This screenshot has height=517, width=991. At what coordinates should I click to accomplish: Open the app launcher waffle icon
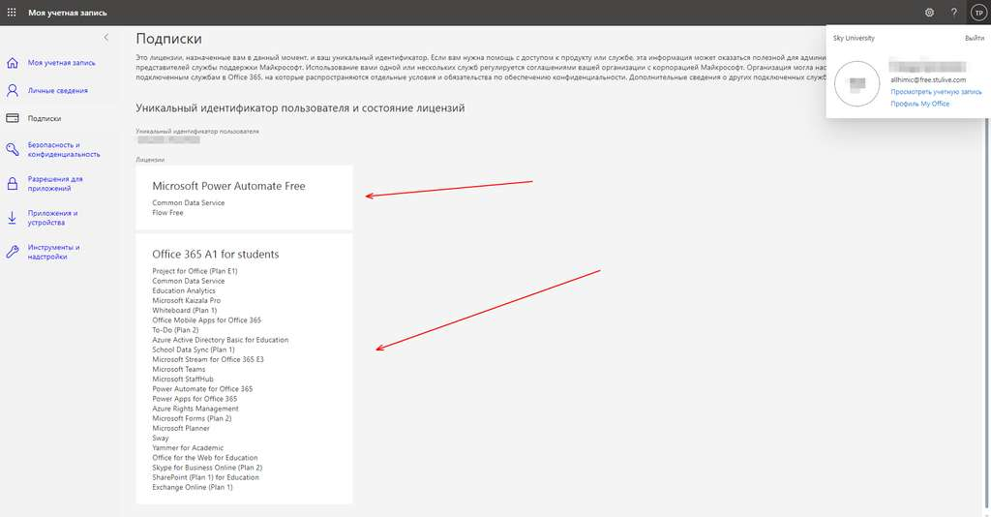click(12, 12)
